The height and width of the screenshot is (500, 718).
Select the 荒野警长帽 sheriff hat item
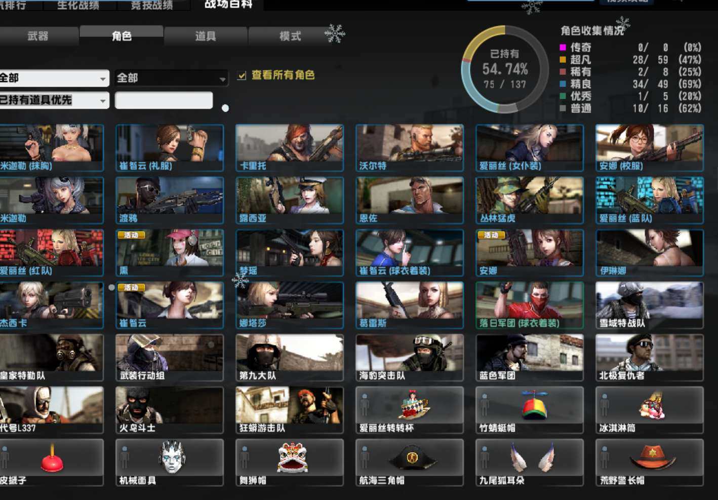[x=649, y=462]
